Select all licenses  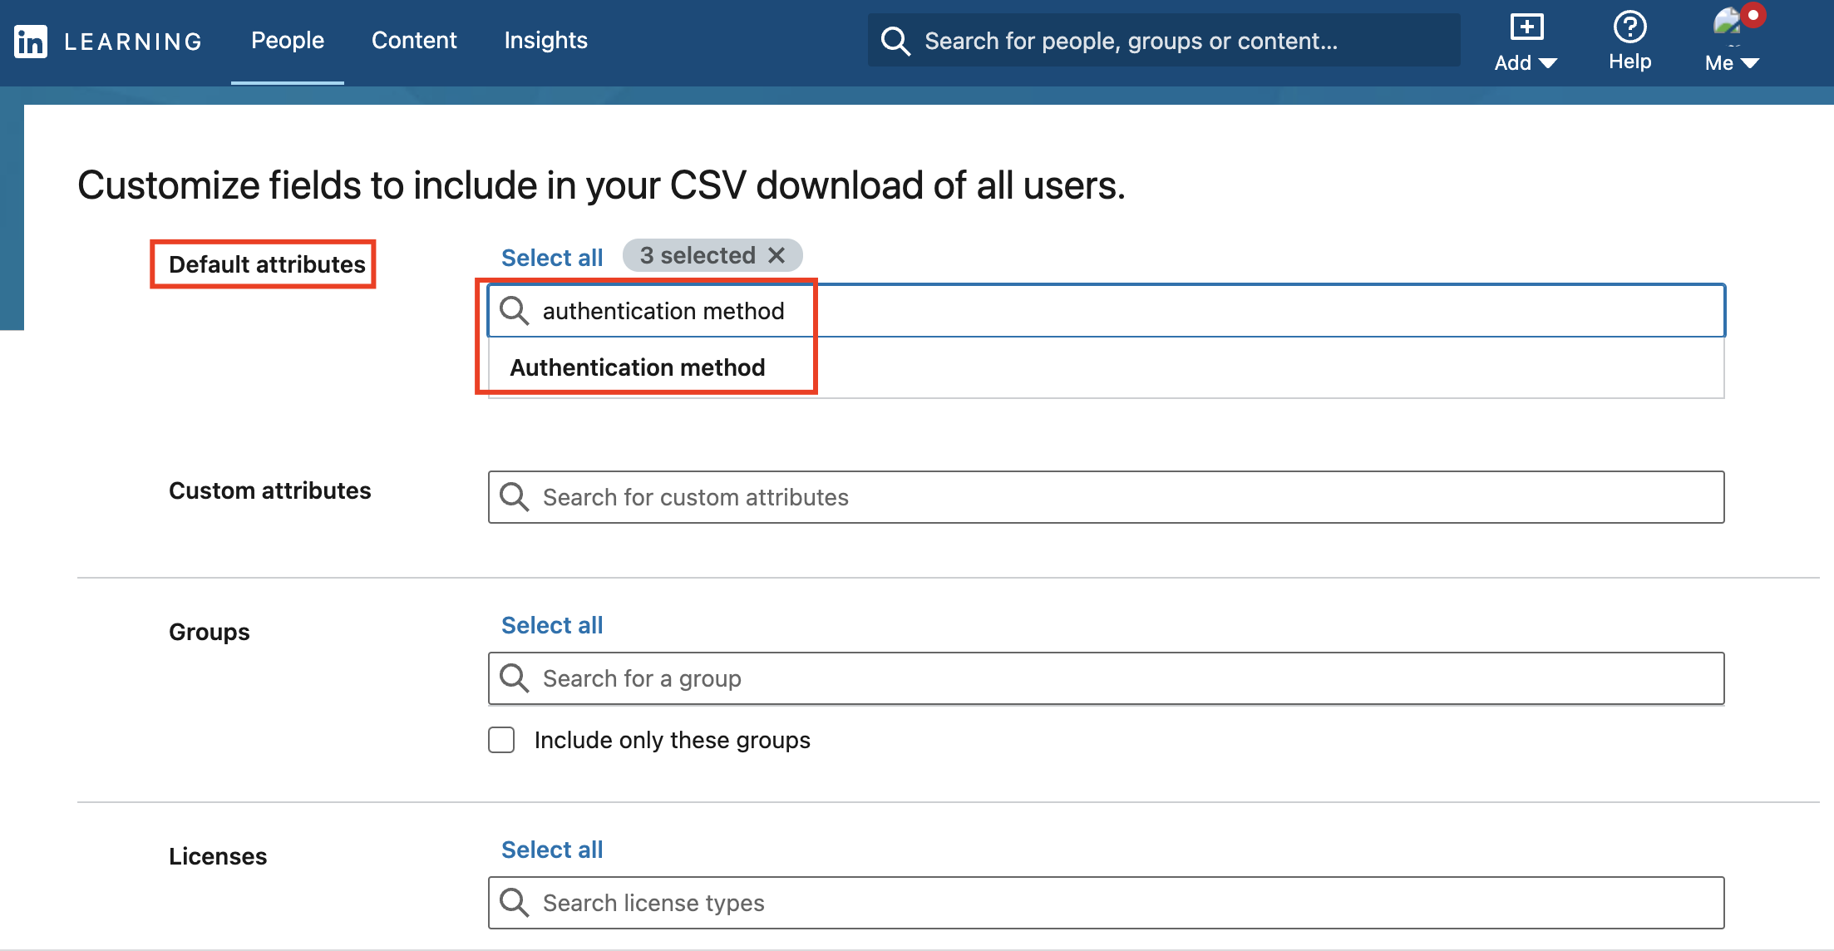click(x=552, y=850)
